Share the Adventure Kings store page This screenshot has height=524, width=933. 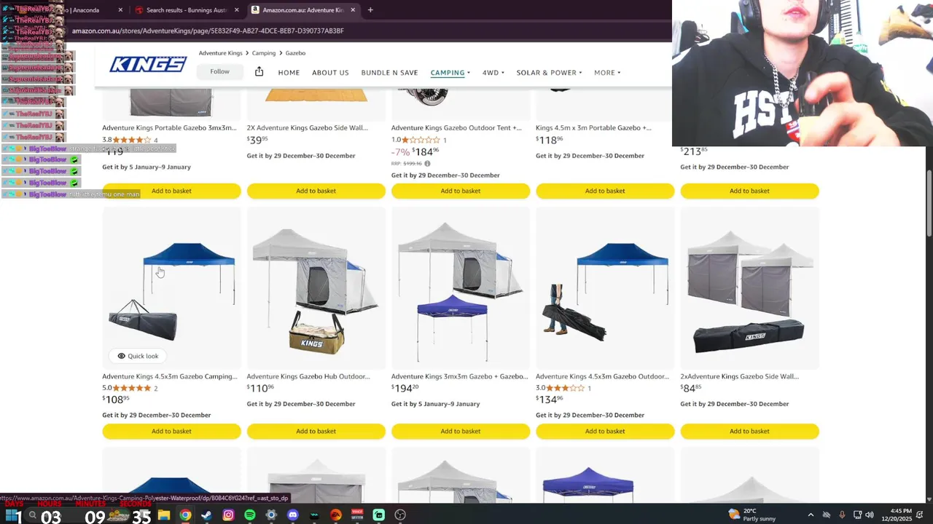tap(259, 71)
